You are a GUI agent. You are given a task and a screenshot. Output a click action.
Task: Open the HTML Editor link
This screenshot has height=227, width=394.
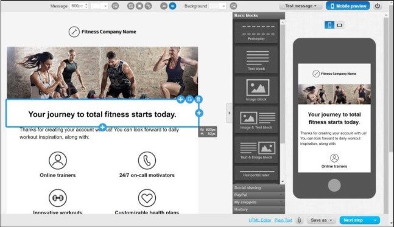[x=260, y=220]
